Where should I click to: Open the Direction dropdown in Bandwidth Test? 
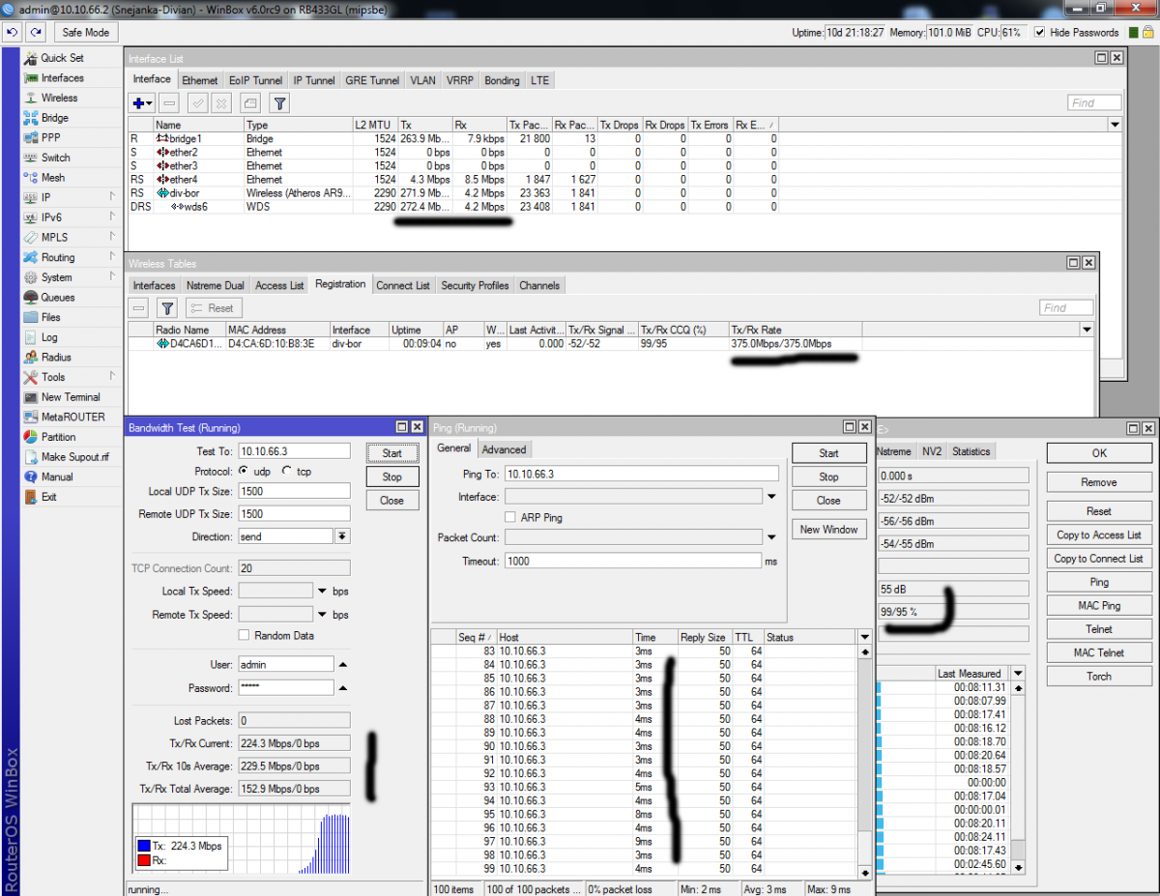(x=342, y=536)
